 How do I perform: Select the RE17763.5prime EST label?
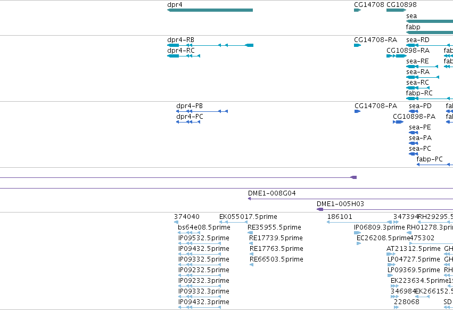pyautogui.click(x=276, y=249)
